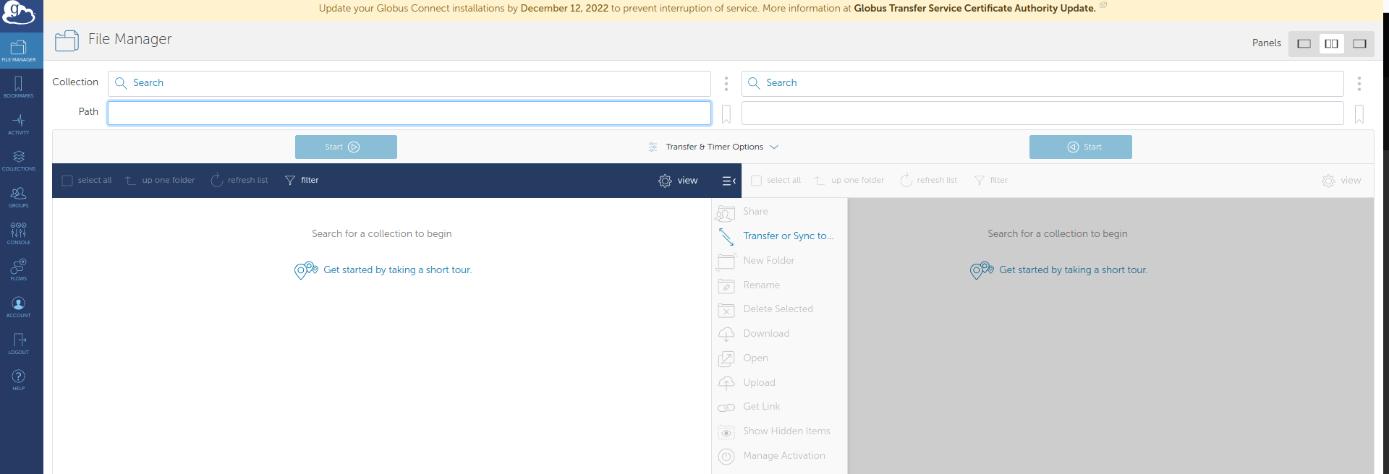This screenshot has height=474, width=1389.
Task: Click the Help icon in sidebar
Action: coord(19,379)
